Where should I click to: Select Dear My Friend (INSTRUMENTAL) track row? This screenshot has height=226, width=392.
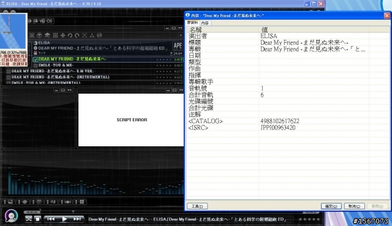coord(94,77)
